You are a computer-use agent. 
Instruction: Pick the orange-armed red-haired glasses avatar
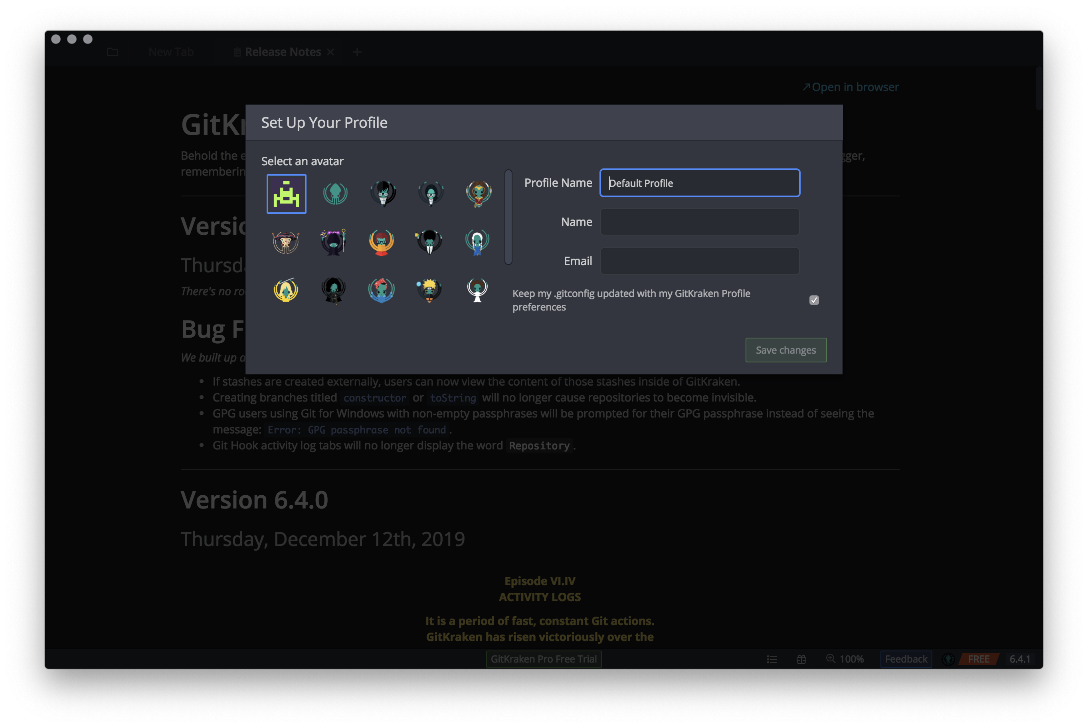(381, 242)
